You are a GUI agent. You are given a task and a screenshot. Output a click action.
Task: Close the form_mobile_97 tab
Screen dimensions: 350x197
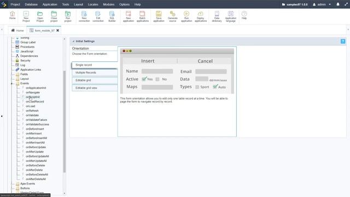pyautogui.click(x=57, y=31)
